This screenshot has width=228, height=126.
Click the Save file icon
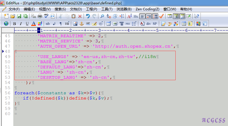(x=19, y=16)
